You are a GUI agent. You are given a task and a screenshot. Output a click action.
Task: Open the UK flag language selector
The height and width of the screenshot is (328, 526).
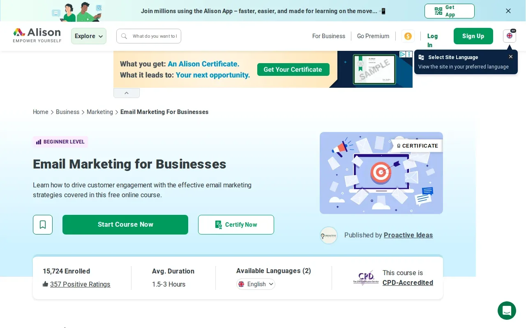click(x=510, y=36)
